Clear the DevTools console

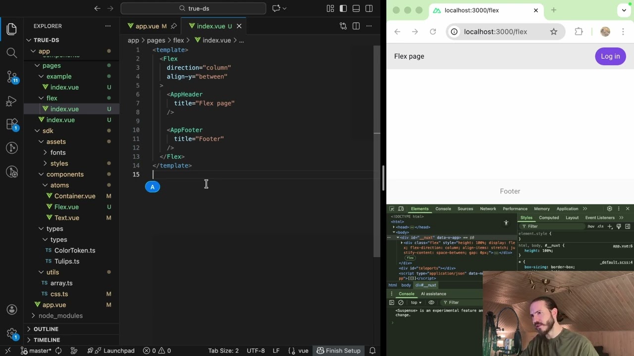coord(401,303)
